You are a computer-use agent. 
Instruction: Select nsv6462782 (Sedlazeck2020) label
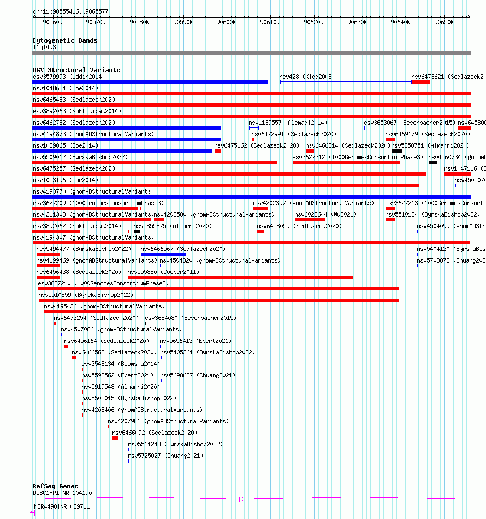coord(75,123)
